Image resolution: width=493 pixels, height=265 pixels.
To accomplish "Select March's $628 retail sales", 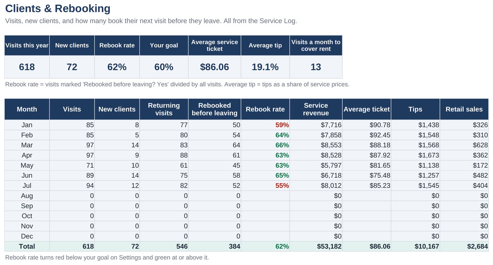I will point(464,145).
